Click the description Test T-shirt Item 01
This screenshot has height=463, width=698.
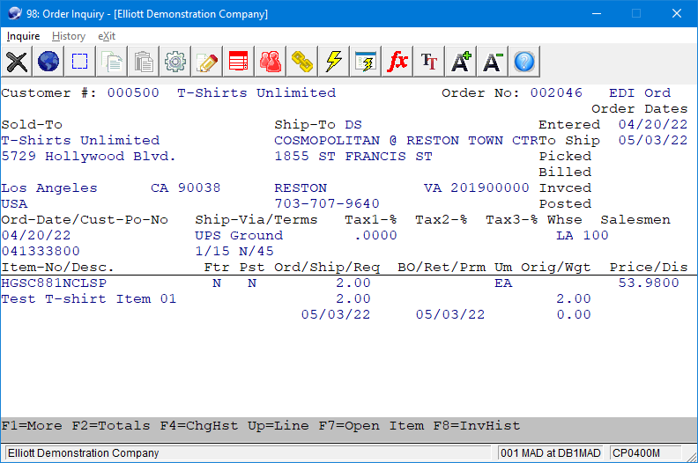tap(89, 298)
